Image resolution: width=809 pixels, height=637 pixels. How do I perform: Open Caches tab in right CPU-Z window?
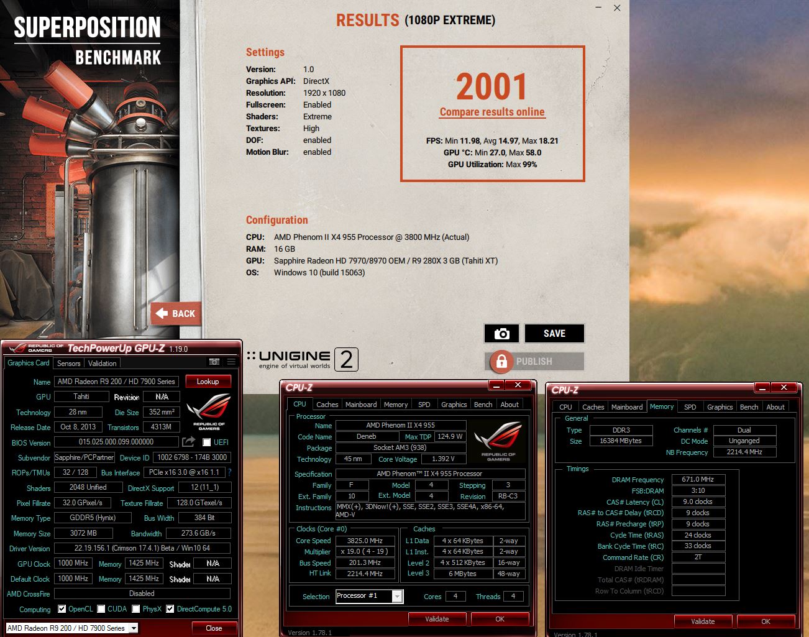point(593,407)
